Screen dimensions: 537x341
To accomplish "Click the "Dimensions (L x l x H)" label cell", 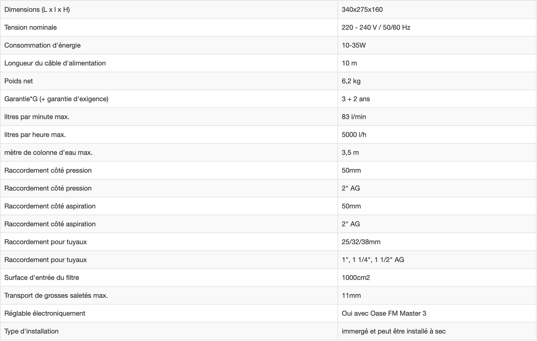I will click(37, 10).
